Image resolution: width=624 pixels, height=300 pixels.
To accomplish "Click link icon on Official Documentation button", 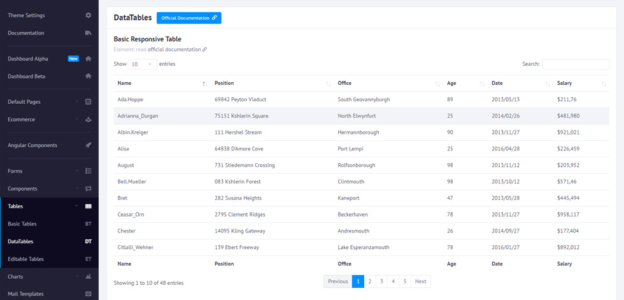I will [x=214, y=18].
